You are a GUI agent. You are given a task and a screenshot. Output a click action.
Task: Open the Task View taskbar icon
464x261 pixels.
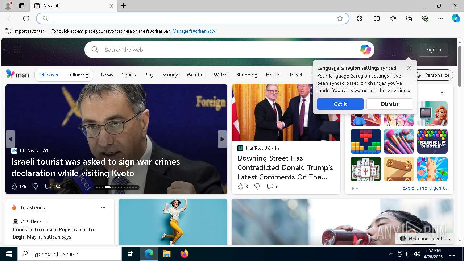coord(130,254)
